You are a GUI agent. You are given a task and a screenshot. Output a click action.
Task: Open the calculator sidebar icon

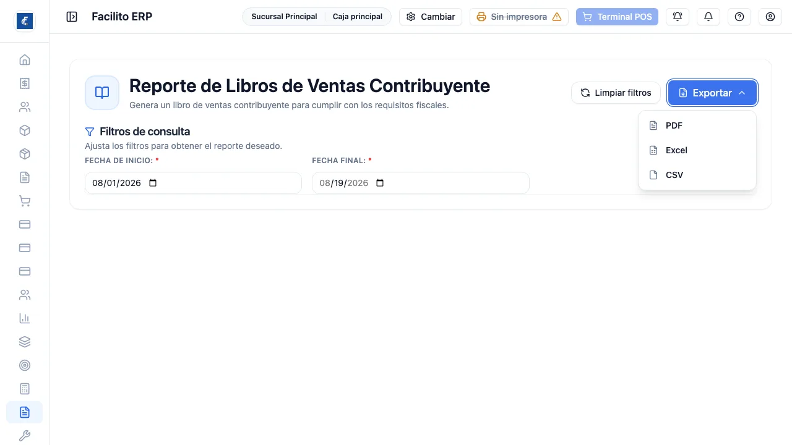pos(25,389)
